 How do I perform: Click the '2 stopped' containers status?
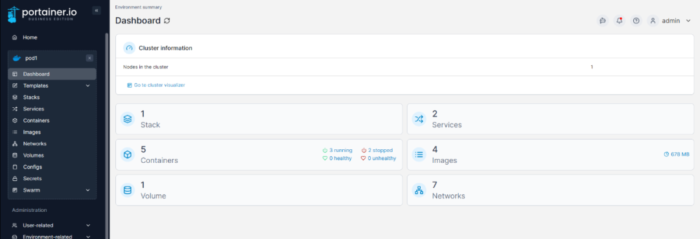pyautogui.click(x=377, y=150)
